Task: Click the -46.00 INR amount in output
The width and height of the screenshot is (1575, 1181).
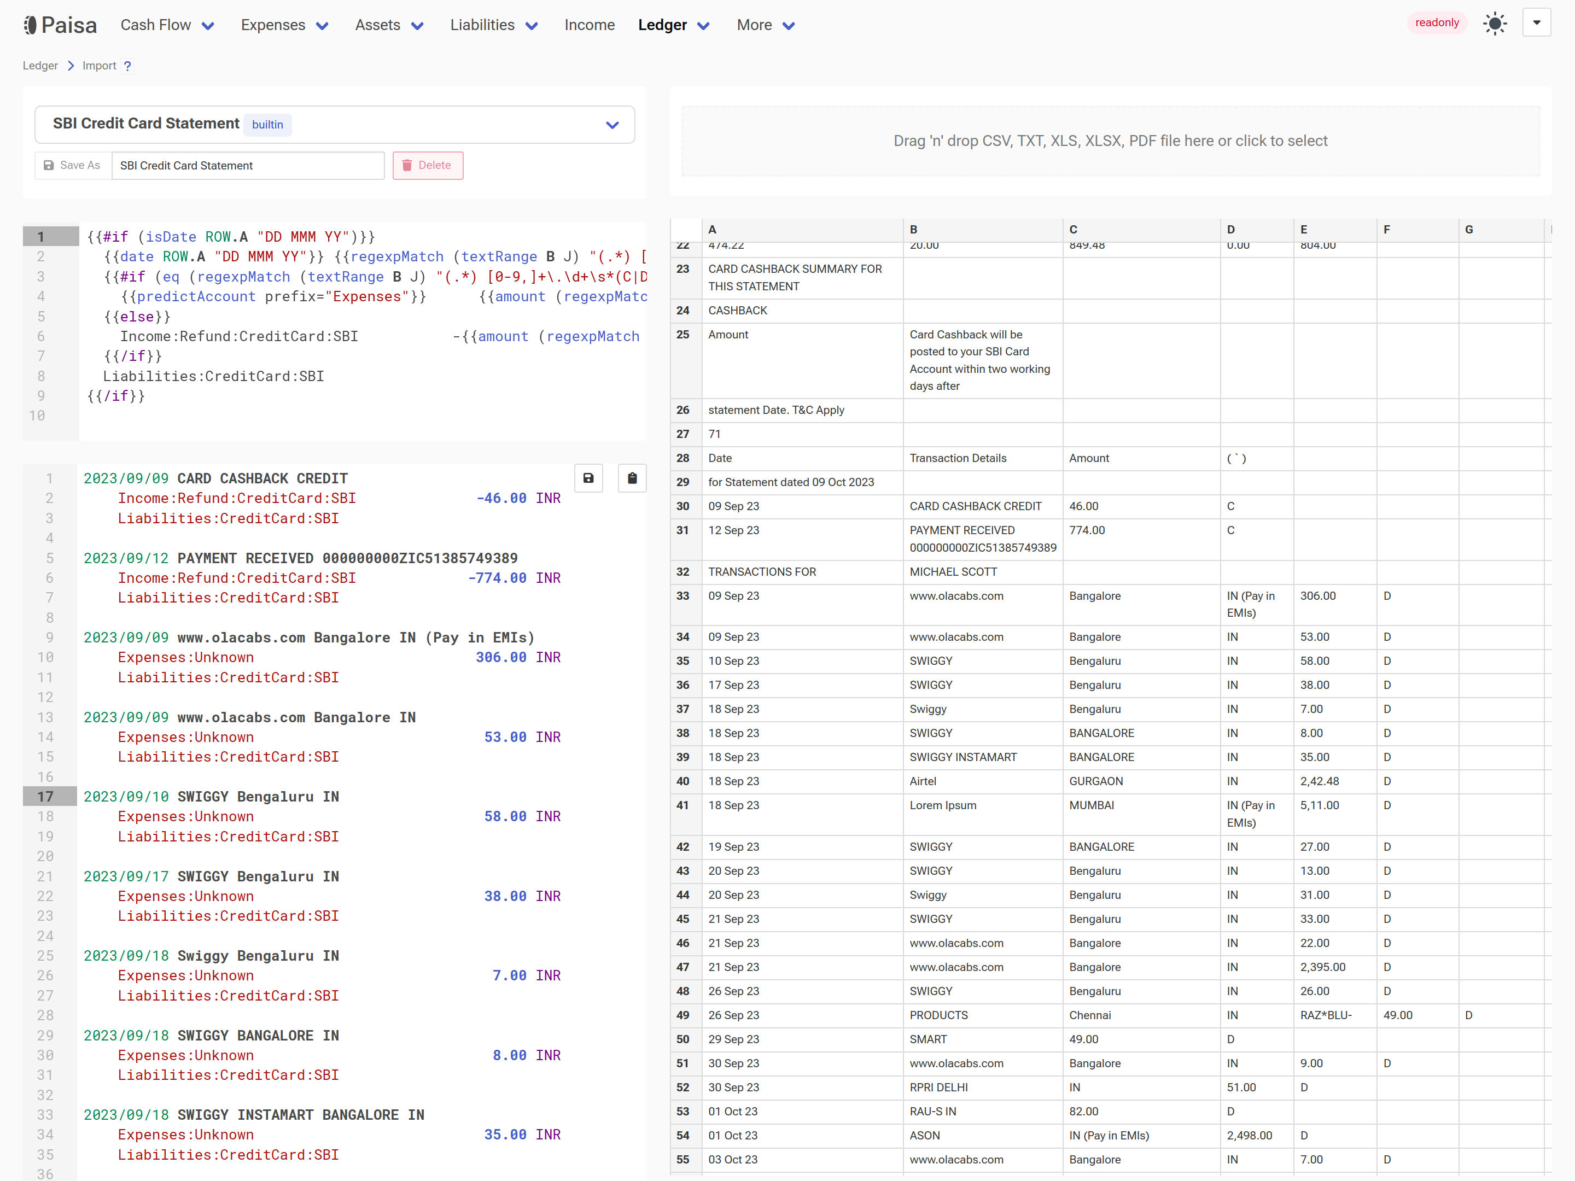Action: [518, 498]
